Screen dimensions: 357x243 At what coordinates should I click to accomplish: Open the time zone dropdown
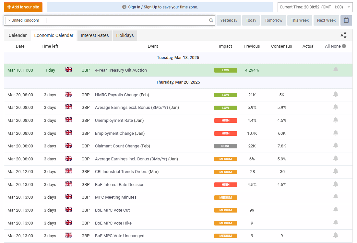[x=315, y=7]
